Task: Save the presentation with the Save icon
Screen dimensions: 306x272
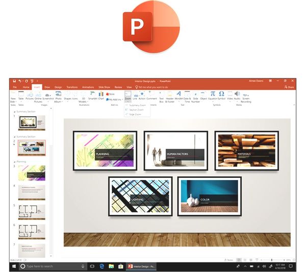Action: click(14, 81)
